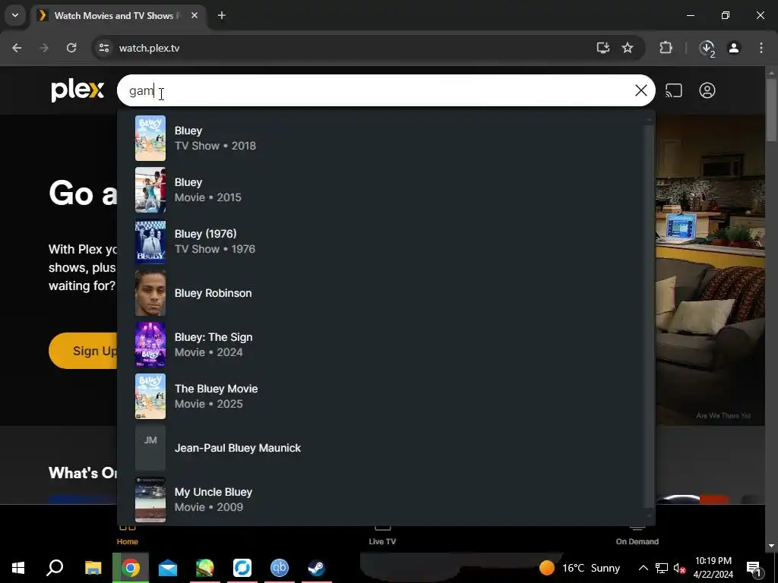The image size is (778, 583).
Task: Open qBittorrent from taskbar
Action: (x=280, y=568)
